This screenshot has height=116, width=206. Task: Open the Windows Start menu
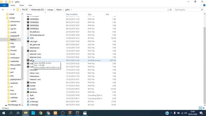[4, 113]
